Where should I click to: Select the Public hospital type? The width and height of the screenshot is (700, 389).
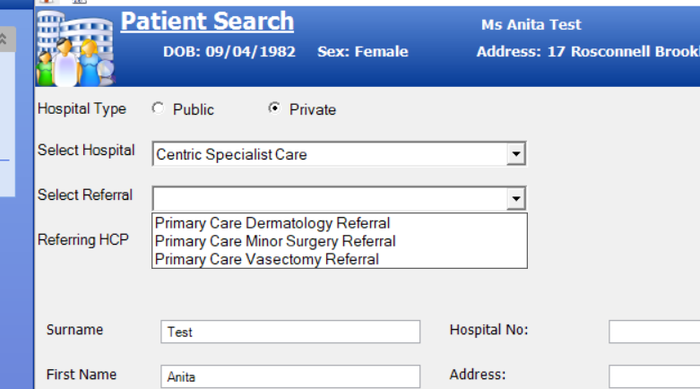click(x=159, y=108)
